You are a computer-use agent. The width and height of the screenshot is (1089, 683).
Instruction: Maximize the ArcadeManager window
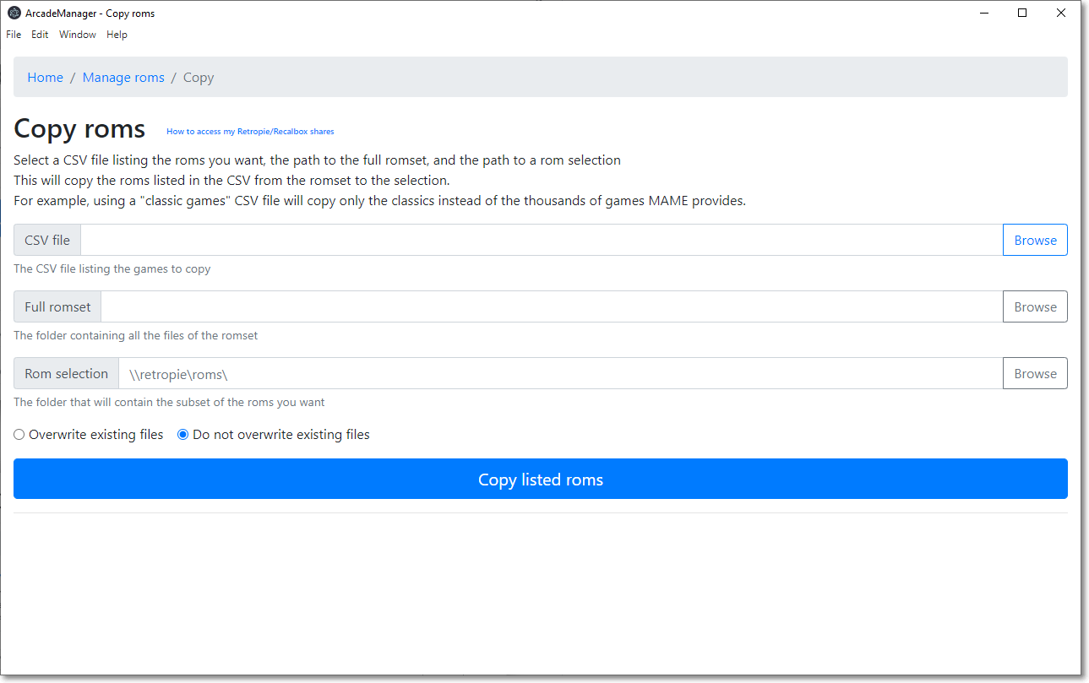(1022, 13)
